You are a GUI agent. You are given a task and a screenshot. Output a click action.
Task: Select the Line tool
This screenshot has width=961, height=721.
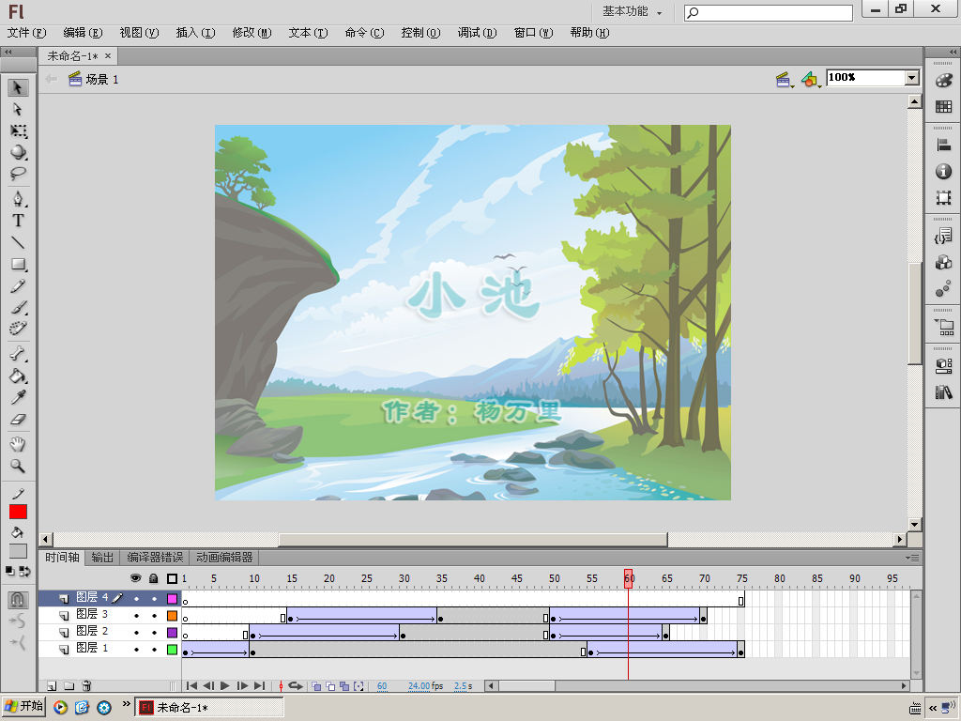18,243
